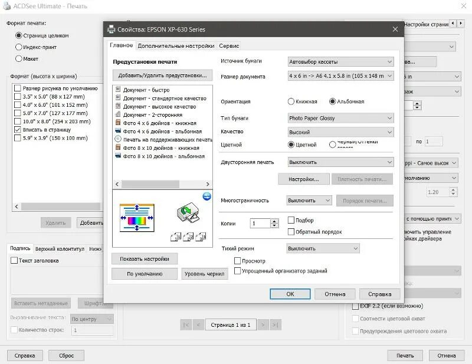Click the color print layout preview image
Screen dimensions: 472x364
tap(137, 218)
